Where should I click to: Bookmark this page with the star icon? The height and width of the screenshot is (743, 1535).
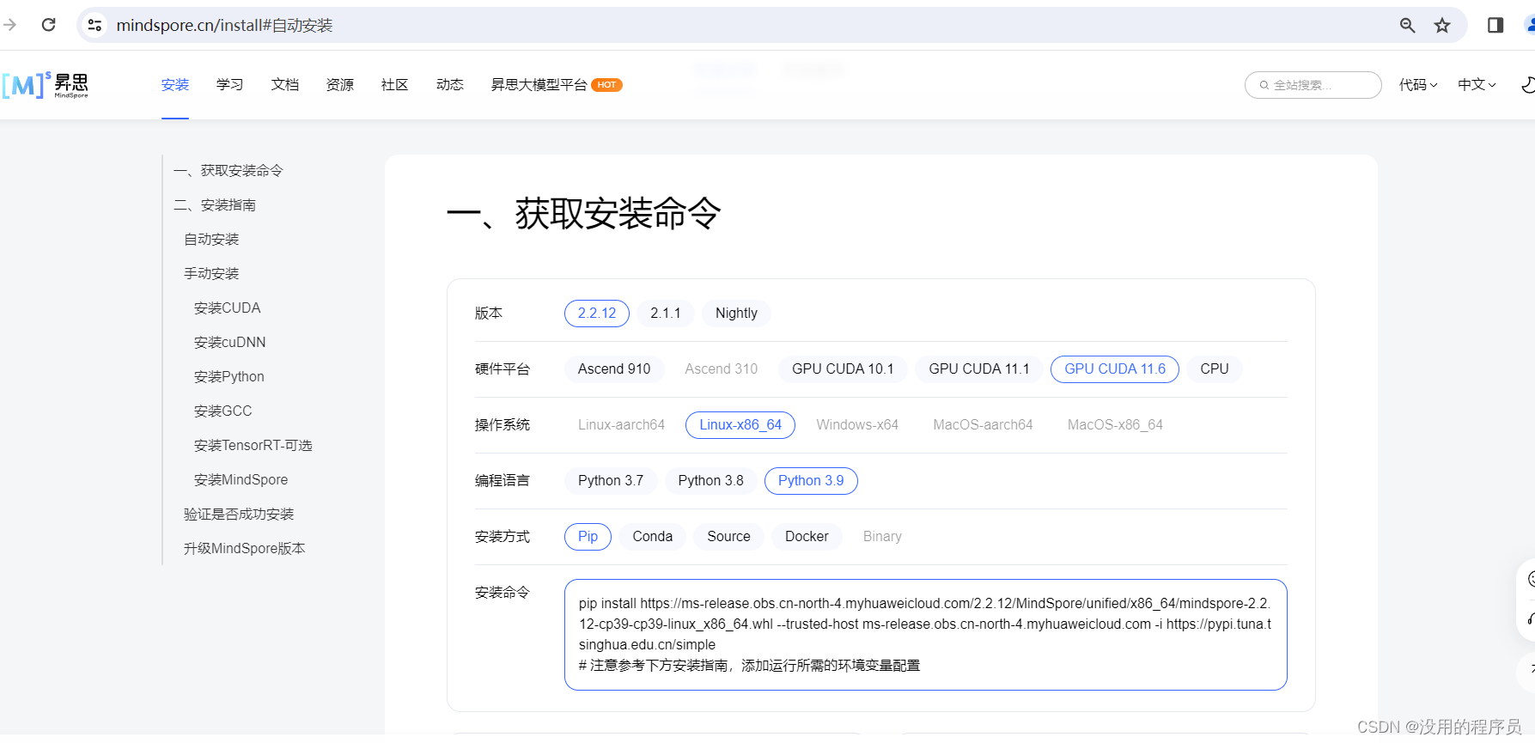point(1442,26)
